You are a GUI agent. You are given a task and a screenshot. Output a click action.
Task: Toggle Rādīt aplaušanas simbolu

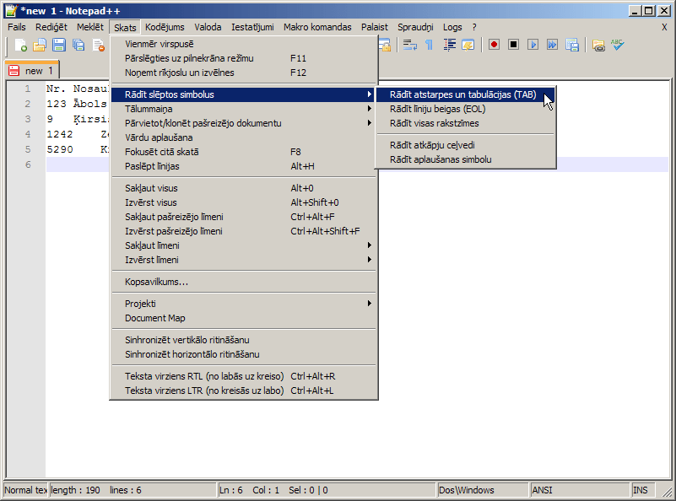[466, 159]
